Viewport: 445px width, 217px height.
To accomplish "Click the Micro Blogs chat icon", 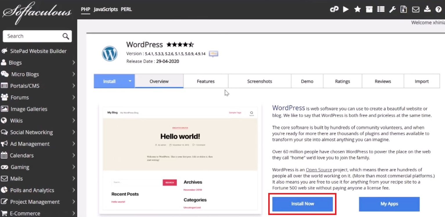I will pyautogui.click(x=4, y=74).
